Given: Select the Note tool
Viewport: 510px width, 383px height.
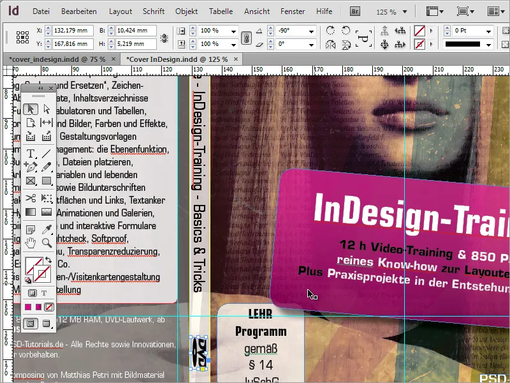Looking at the screenshot, I should coord(31,230).
